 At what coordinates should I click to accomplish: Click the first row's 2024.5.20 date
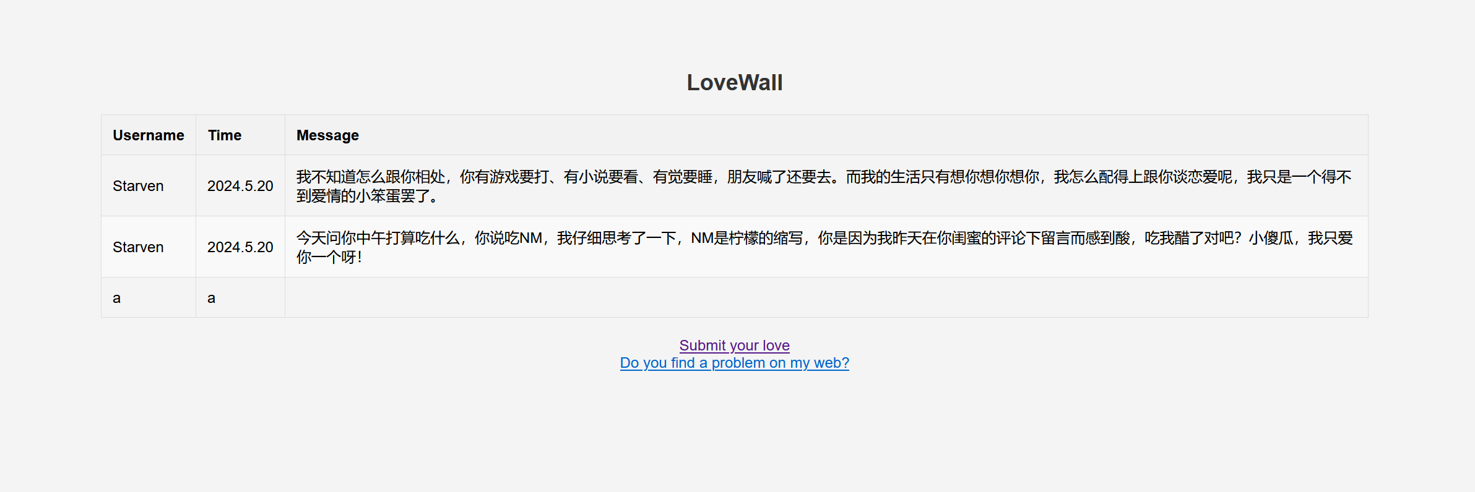click(x=240, y=186)
